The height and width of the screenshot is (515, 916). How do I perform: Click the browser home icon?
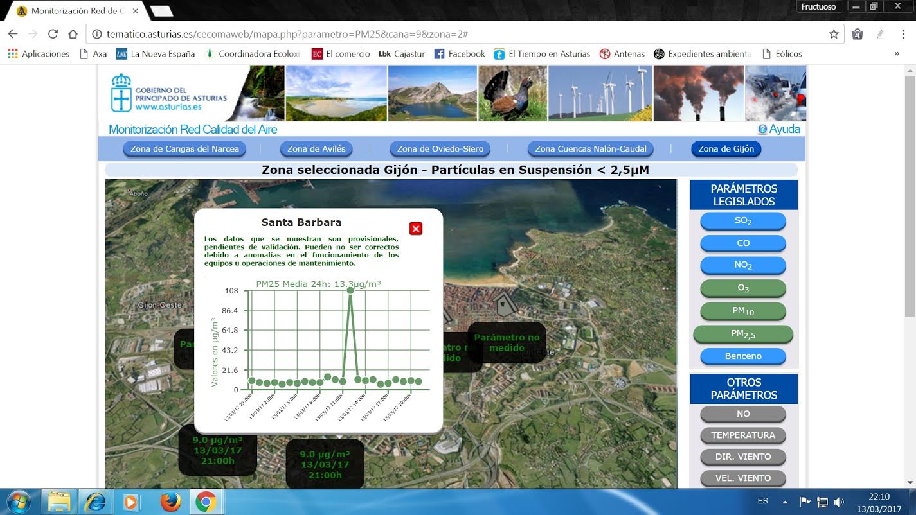73,34
